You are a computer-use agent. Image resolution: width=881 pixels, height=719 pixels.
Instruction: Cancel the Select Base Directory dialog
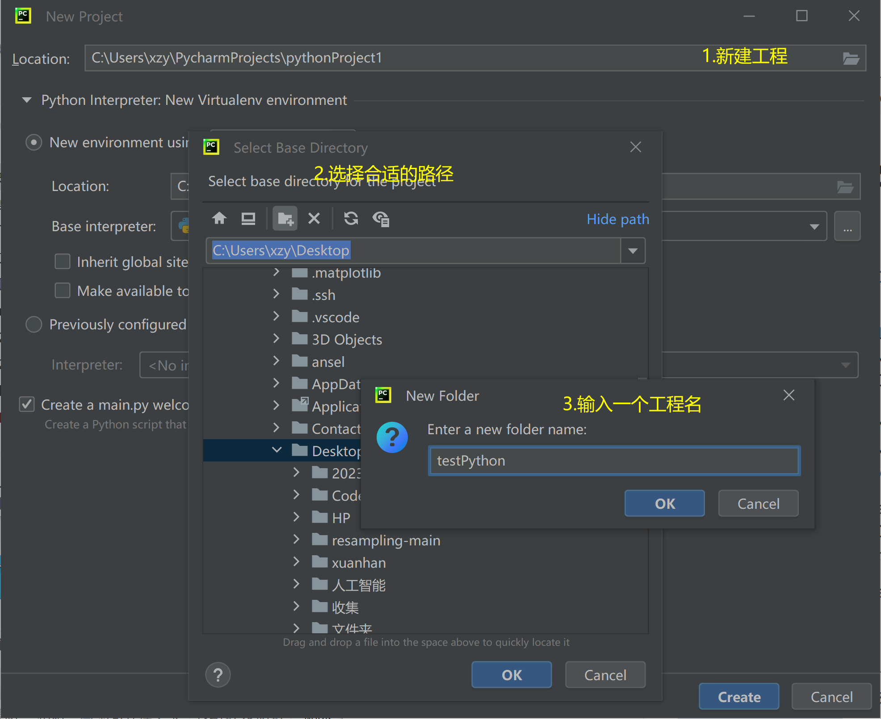(605, 675)
